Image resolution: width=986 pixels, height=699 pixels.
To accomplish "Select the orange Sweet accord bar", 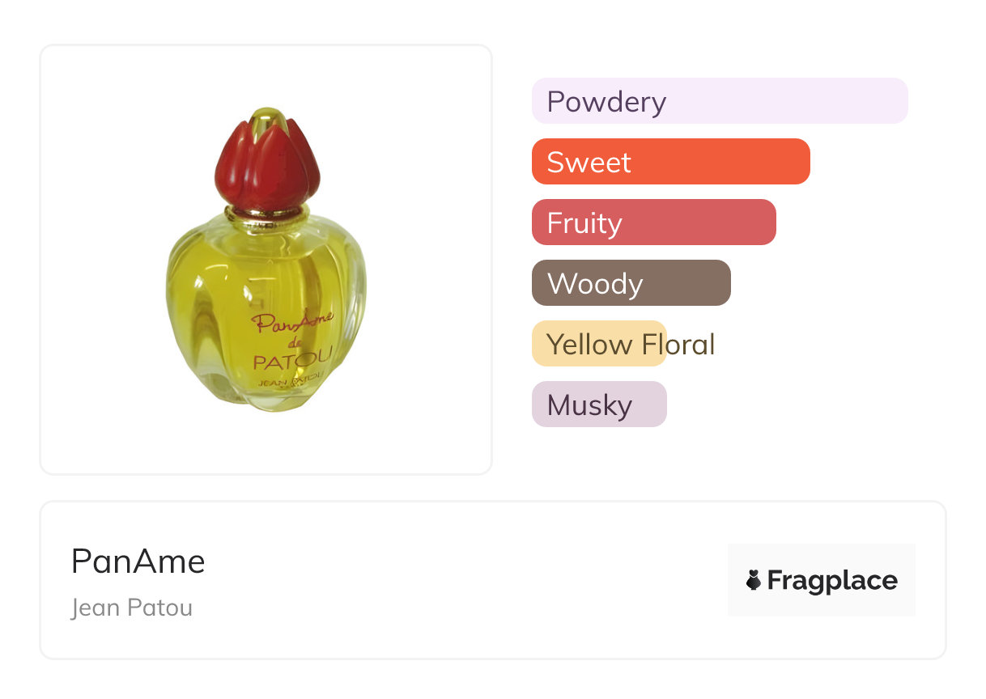I will 670,162.
